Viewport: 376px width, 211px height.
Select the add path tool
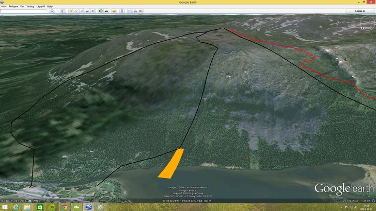[82, 11]
